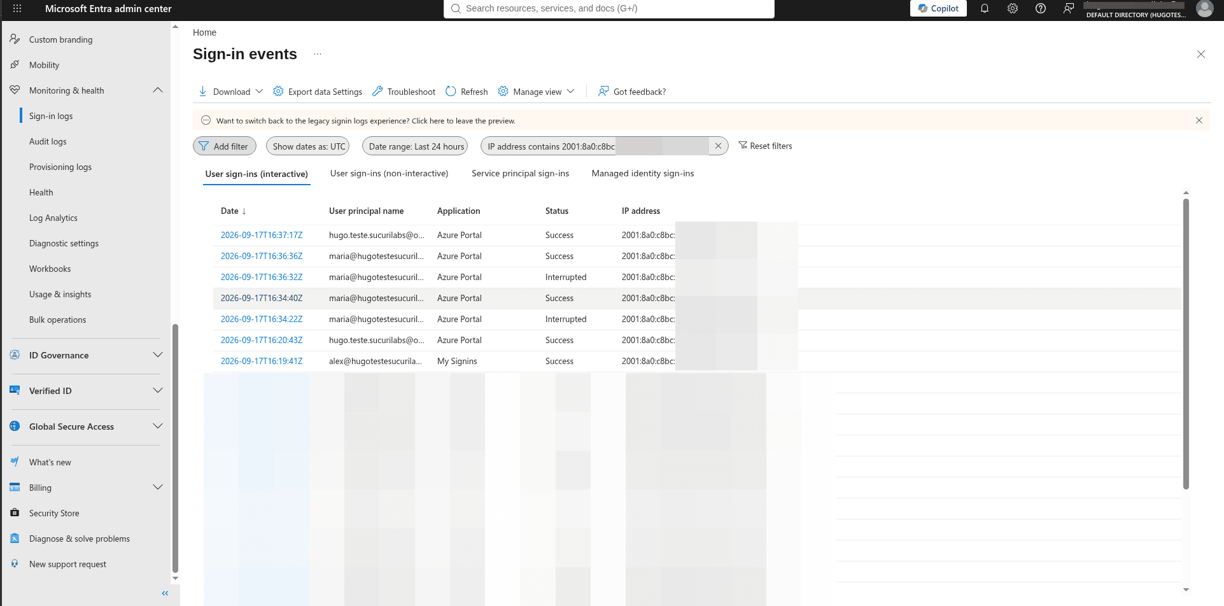Viewport: 1224px width, 606px height.
Task: Open sign-in event 2026-09-17T16:34:22Z
Action: [x=262, y=319]
